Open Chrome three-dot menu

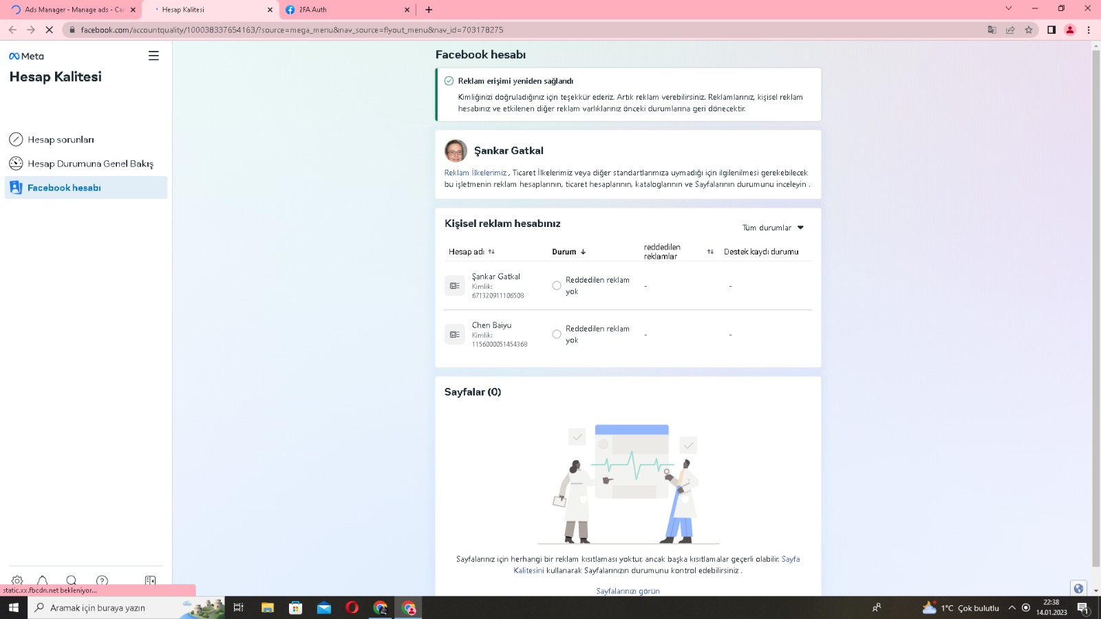pyautogui.click(x=1089, y=30)
